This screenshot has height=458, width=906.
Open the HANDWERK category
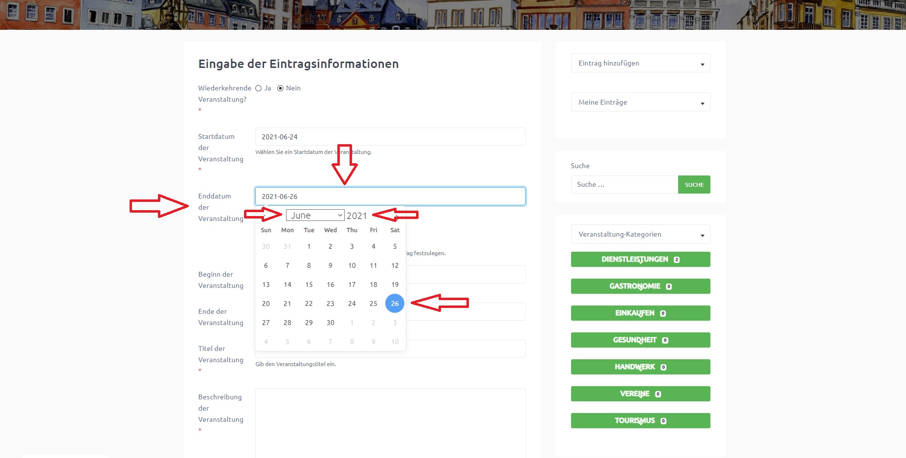point(640,367)
